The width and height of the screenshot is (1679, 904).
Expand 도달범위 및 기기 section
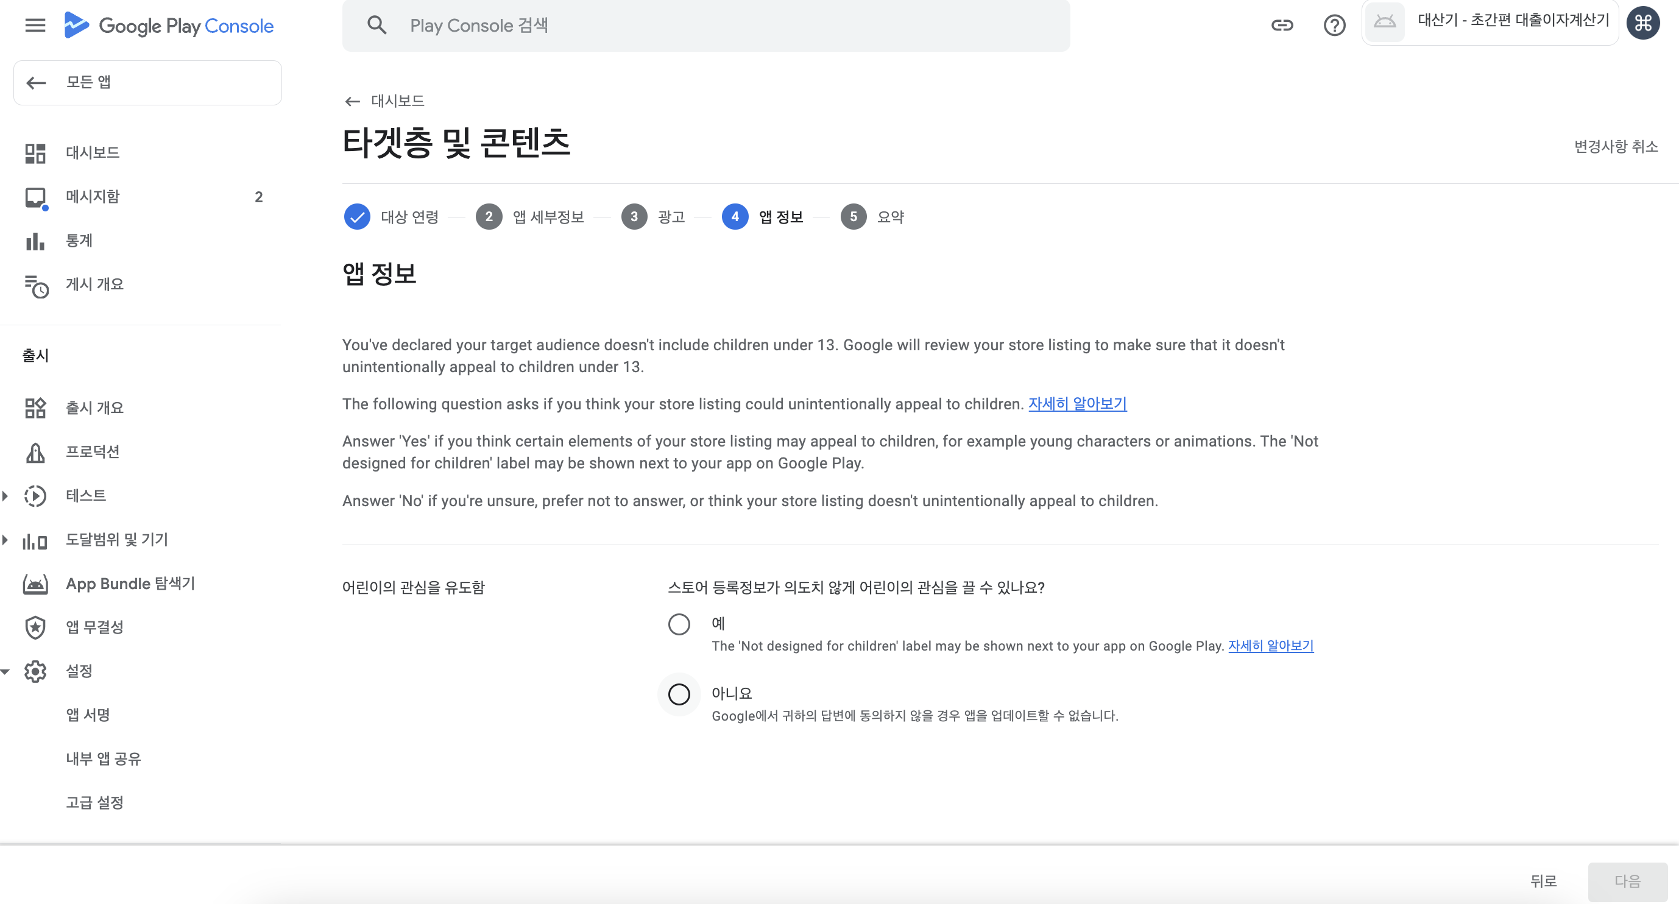pos(5,540)
